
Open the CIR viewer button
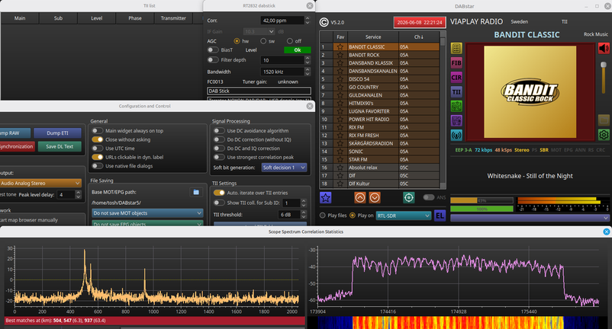456,77
